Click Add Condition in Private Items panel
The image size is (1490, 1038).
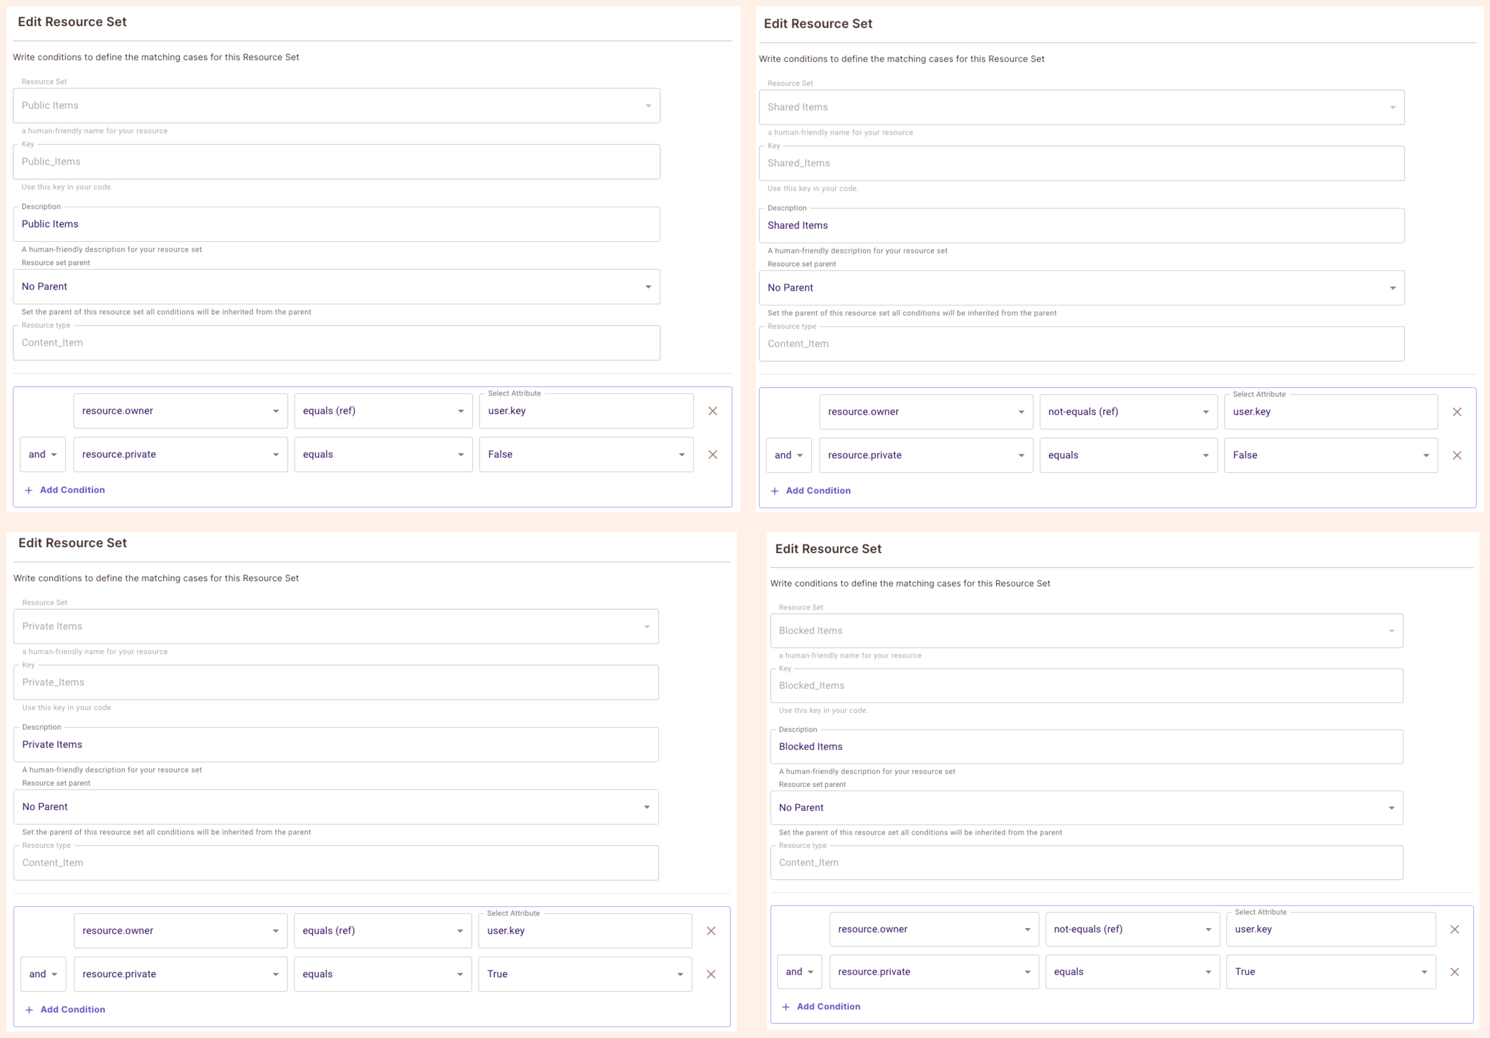tap(65, 1009)
